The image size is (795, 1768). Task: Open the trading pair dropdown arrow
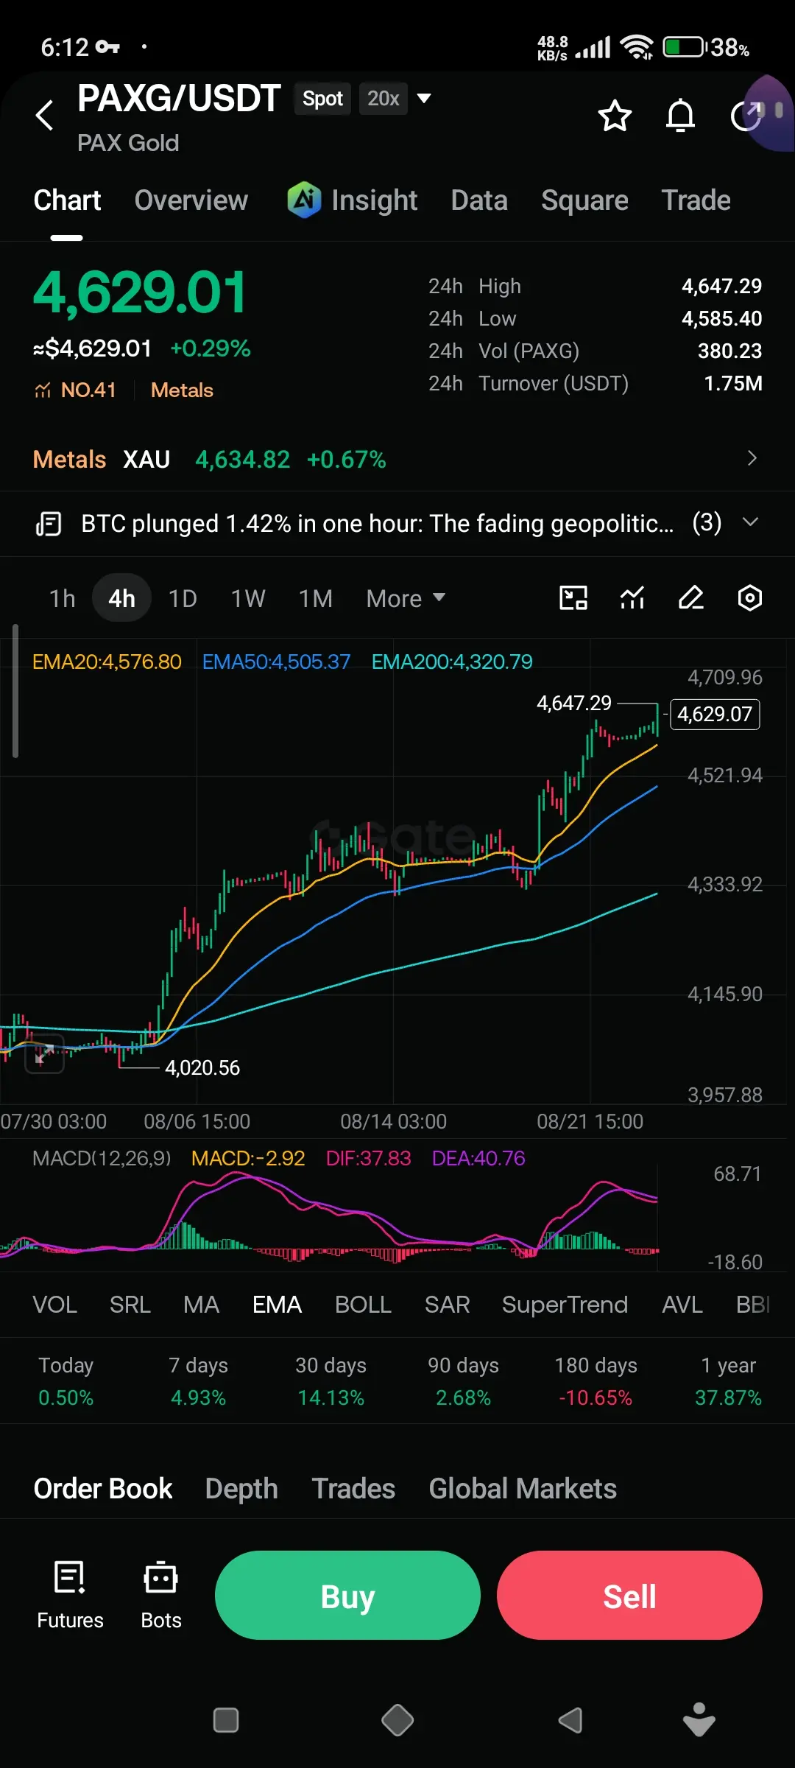[x=424, y=98]
